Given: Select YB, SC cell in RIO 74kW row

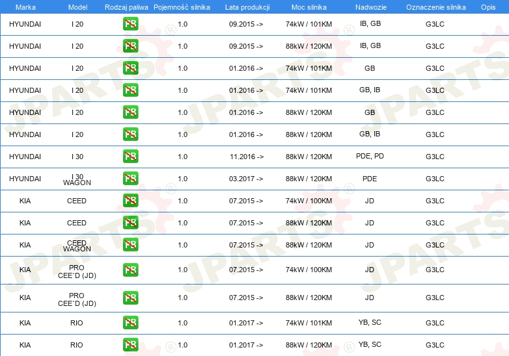Looking at the screenshot, I should (x=370, y=322).
